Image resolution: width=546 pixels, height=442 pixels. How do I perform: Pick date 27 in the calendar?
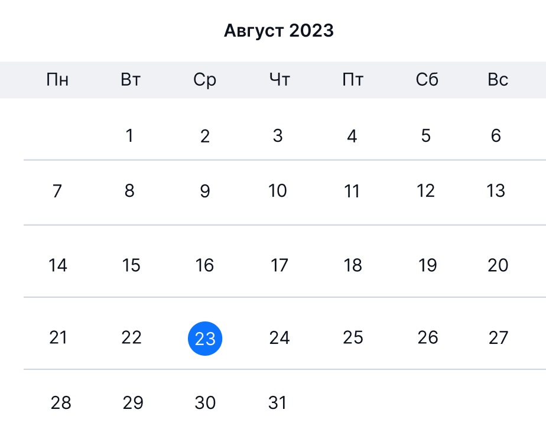tap(498, 337)
